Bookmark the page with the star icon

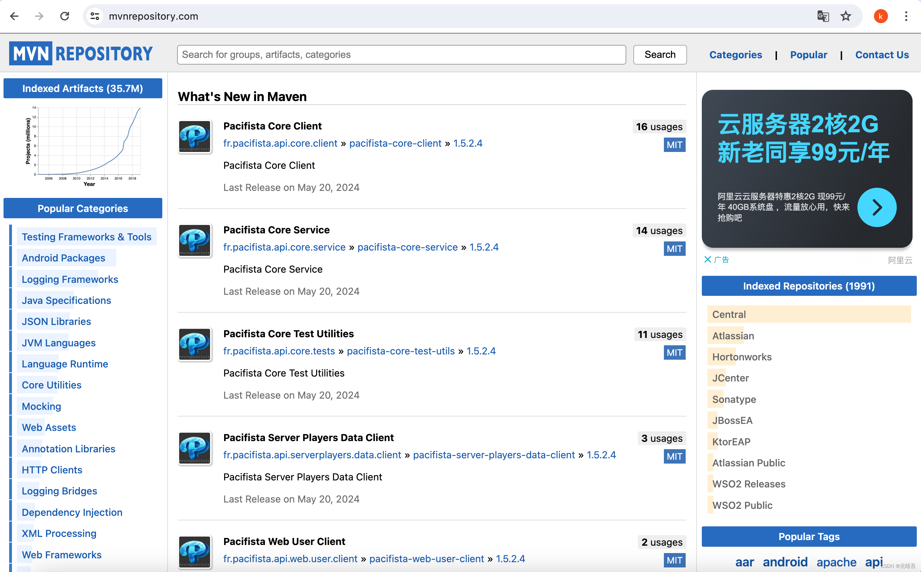(x=845, y=16)
